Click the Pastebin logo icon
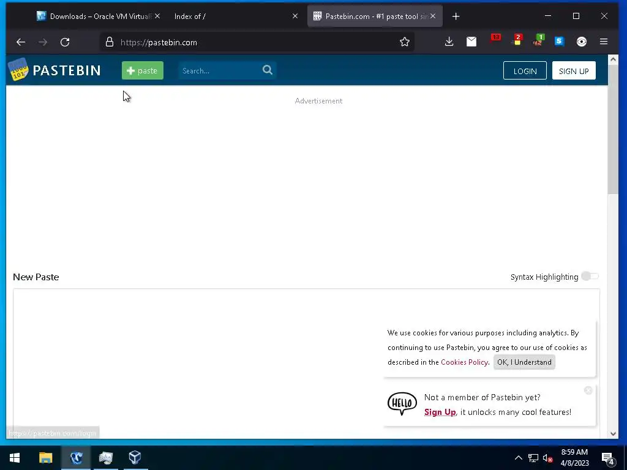 coord(18,70)
